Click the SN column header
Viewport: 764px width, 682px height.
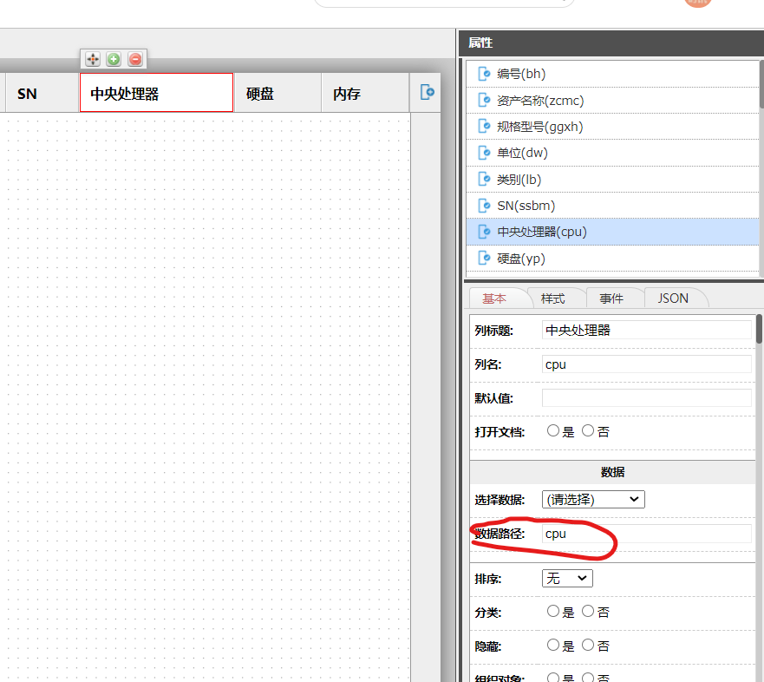pyautogui.click(x=42, y=93)
